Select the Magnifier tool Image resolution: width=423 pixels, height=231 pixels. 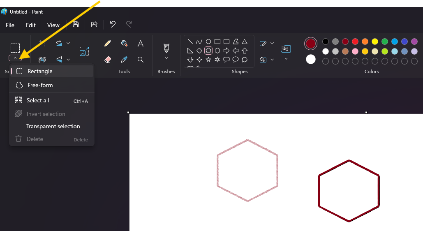140,59
